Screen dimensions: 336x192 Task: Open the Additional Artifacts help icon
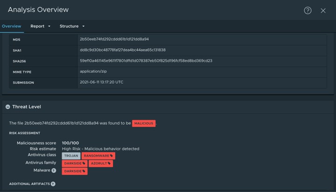click(x=53, y=184)
